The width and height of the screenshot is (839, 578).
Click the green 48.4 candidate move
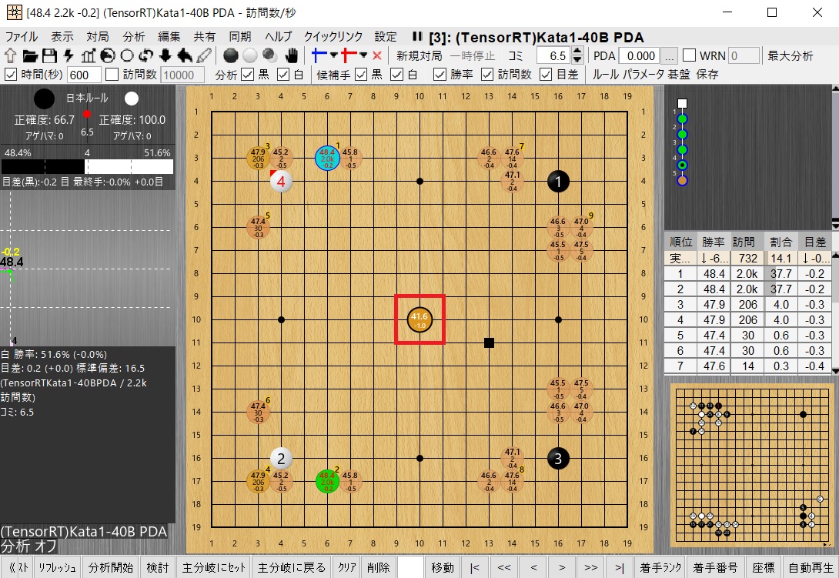[x=327, y=482]
